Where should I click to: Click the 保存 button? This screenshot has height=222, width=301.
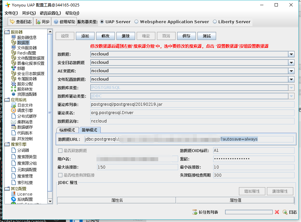click(x=187, y=36)
